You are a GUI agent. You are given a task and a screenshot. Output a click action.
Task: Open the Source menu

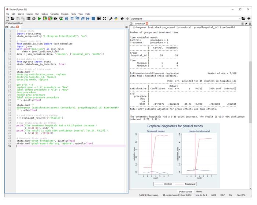point(29,14)
